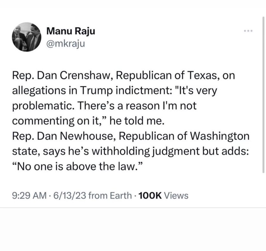Open the "from Earth" location label
Image resolution: width=266 pixels, height=251 pixels.
tap(110, 195)
